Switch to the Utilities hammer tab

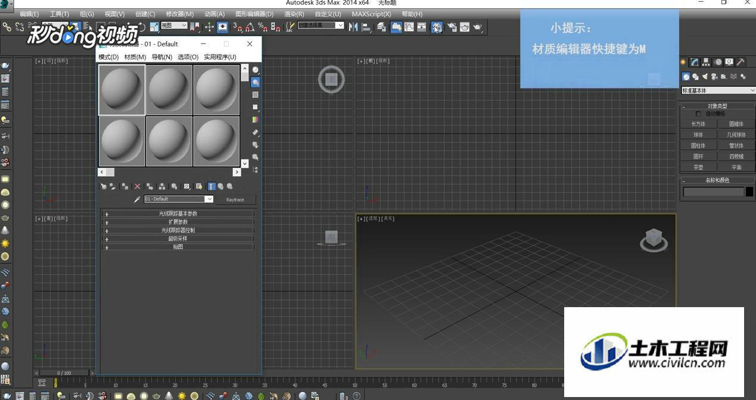click(x=741, y=62)
